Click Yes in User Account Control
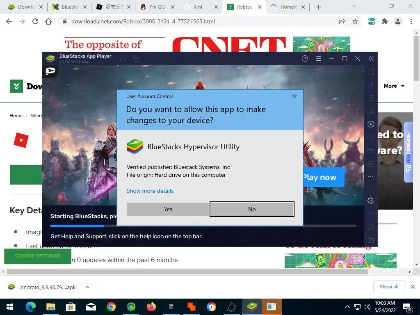The width and height of the screenshot is (420, 315). click(168, 209)
